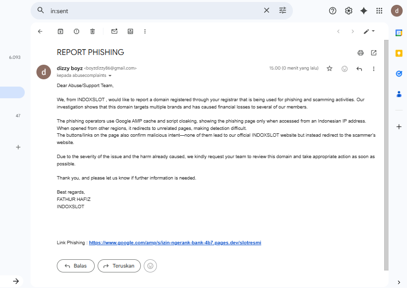Open the Google apps grid

(379, 11)
